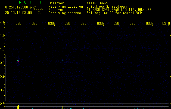Click the 0301 time axis label

(19, 23)
